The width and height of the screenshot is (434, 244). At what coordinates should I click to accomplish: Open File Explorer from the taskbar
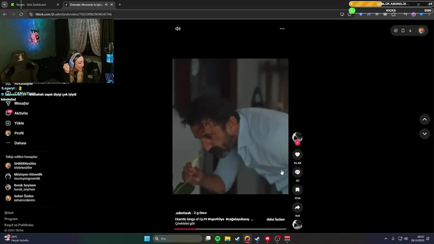pyautogui.click(x=228, y=239)
